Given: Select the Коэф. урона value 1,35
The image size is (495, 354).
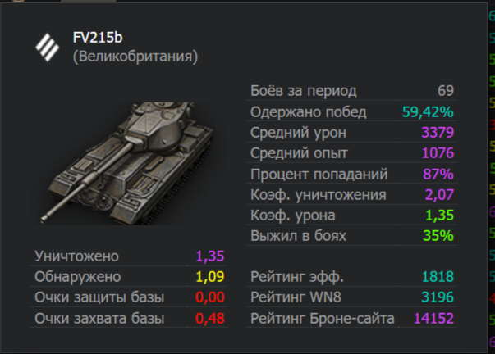Looking at the screenshot, I should pos(439,216).
